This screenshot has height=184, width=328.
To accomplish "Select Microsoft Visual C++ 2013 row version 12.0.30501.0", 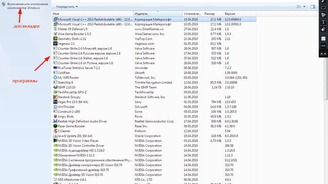I will 154,24.
